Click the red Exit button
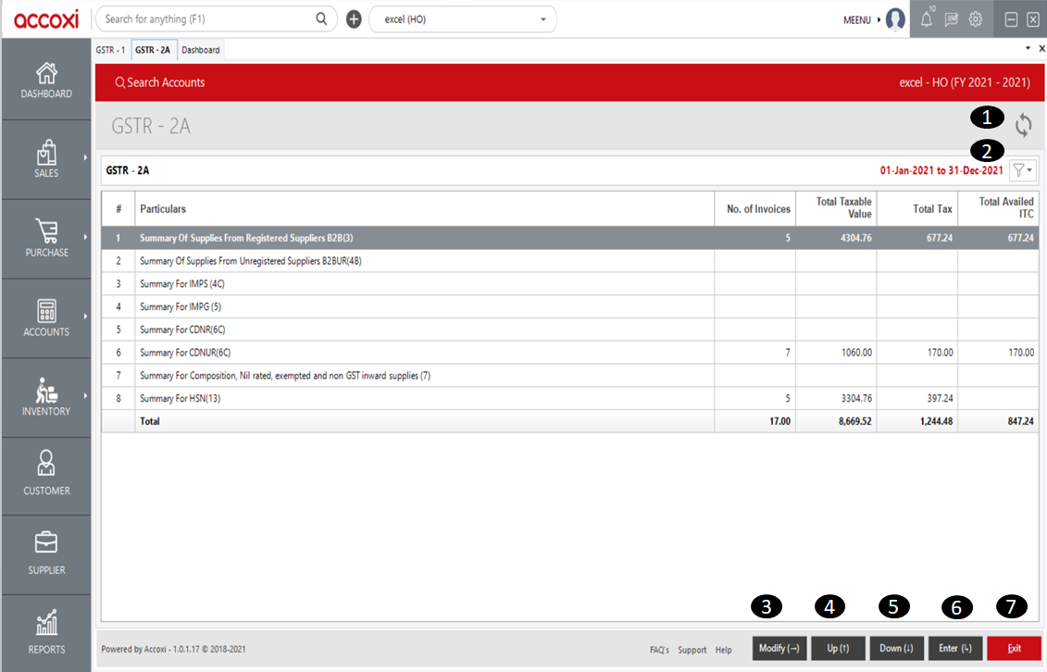1047x672 pixels. [1015, 648]
